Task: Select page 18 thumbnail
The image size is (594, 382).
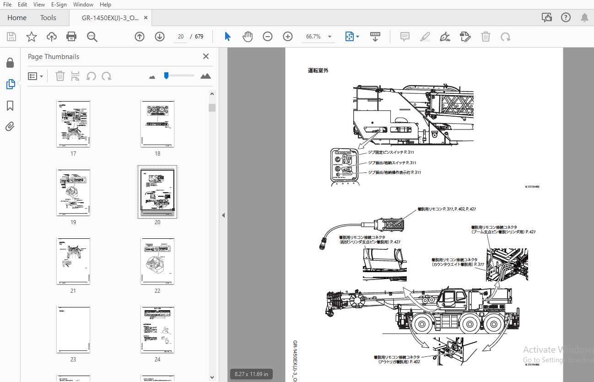Action: (157, 124)
